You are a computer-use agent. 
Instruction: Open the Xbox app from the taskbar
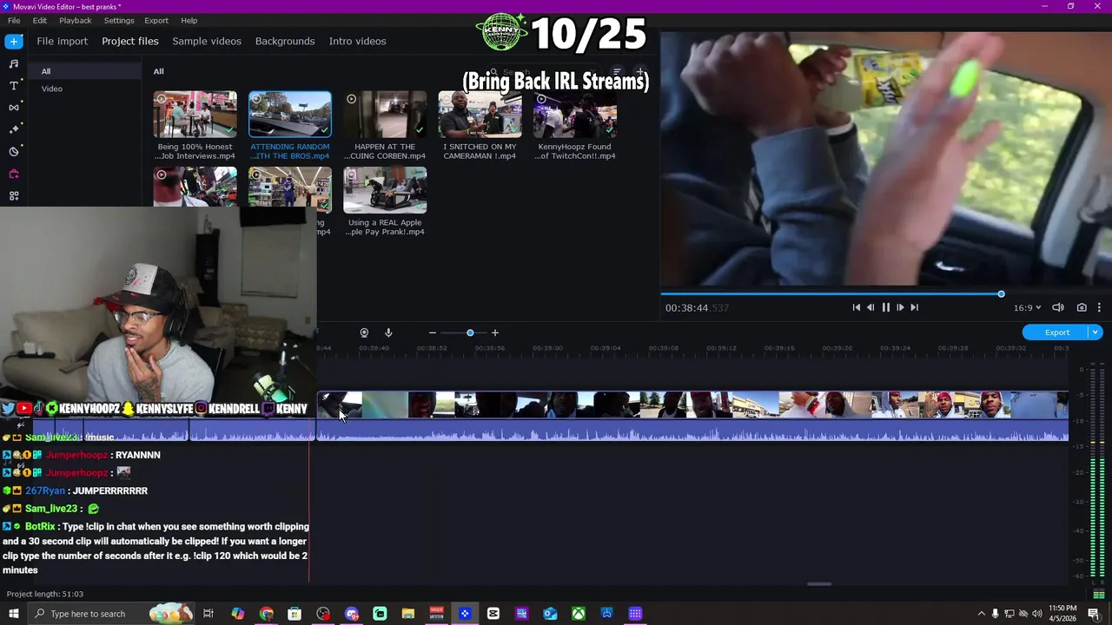point(578,614)
